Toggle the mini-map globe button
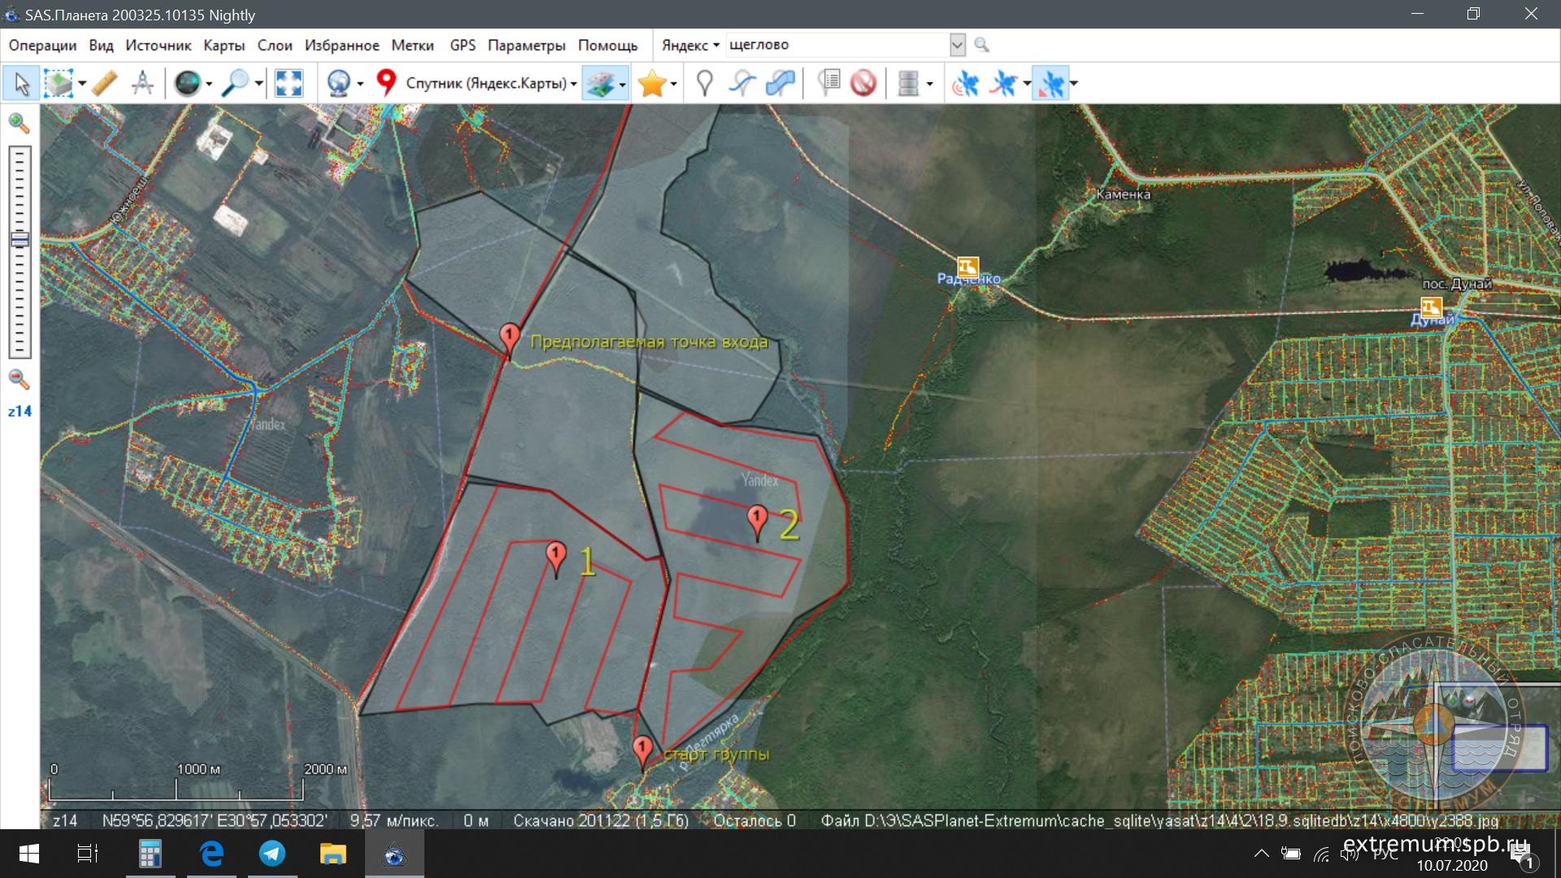Screen dimensions: 1561x878 coord(188,83)
